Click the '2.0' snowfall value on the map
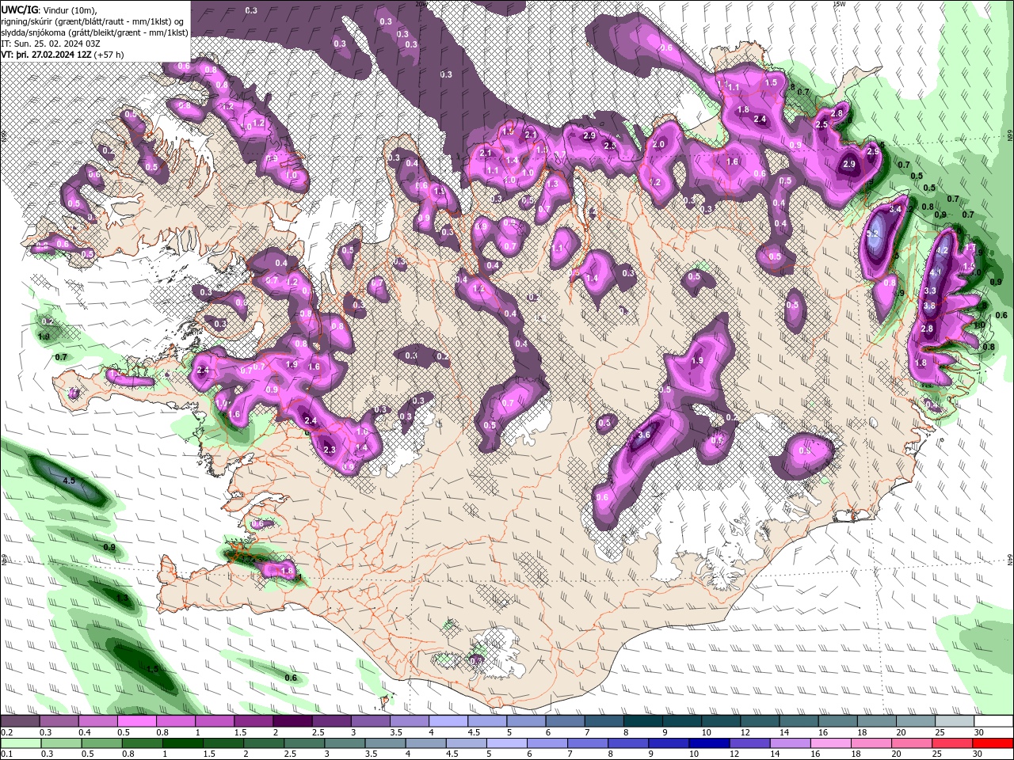 pos(658,145)
